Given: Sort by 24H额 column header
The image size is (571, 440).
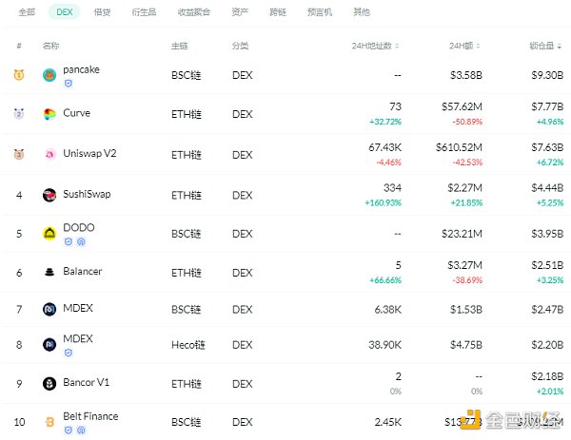Looking at the screenshot, I should point(466,46).
